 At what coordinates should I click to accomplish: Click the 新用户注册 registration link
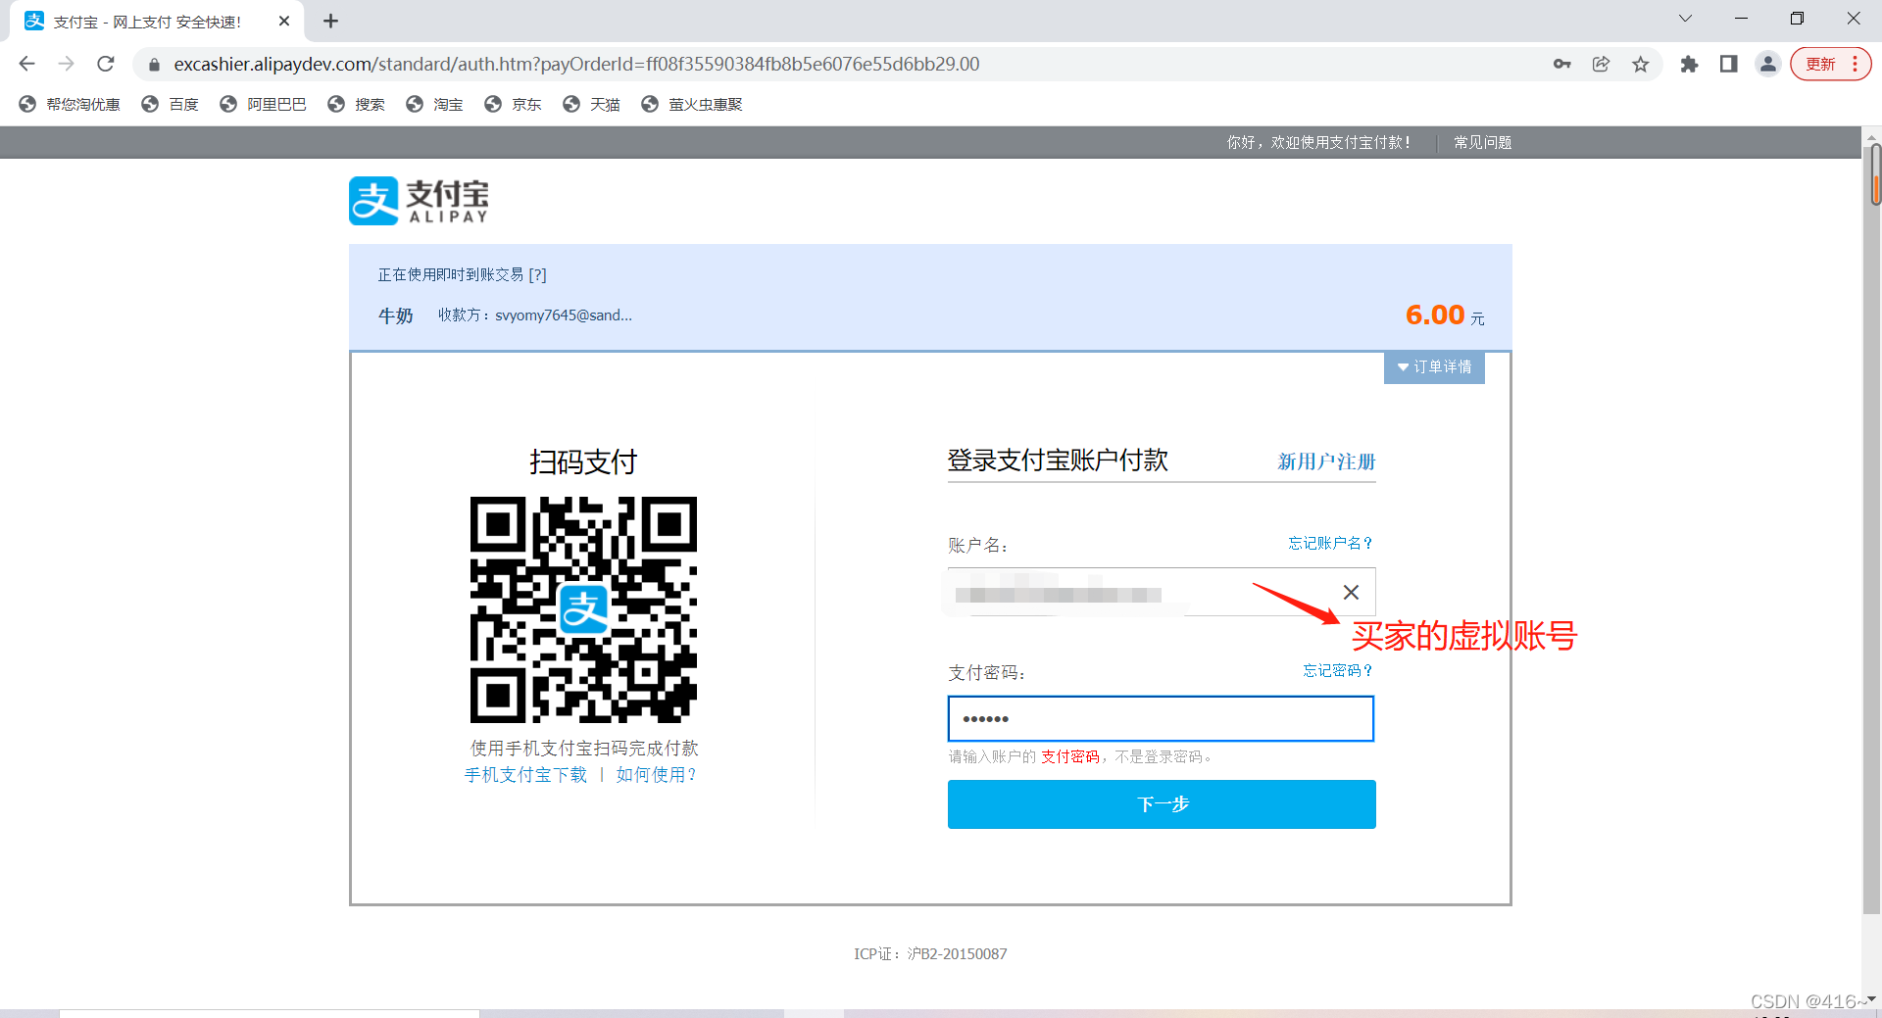point(1326,461)
